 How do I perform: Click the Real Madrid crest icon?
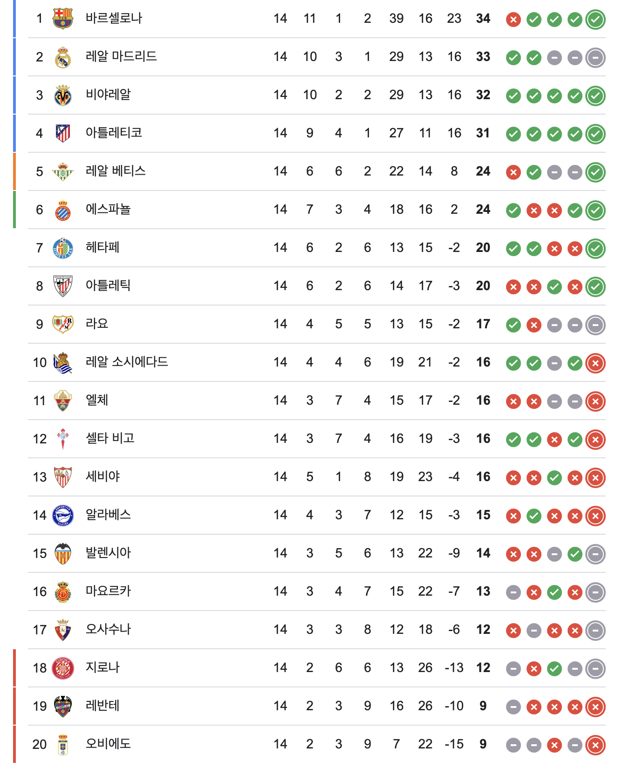[x=63, y=57]
